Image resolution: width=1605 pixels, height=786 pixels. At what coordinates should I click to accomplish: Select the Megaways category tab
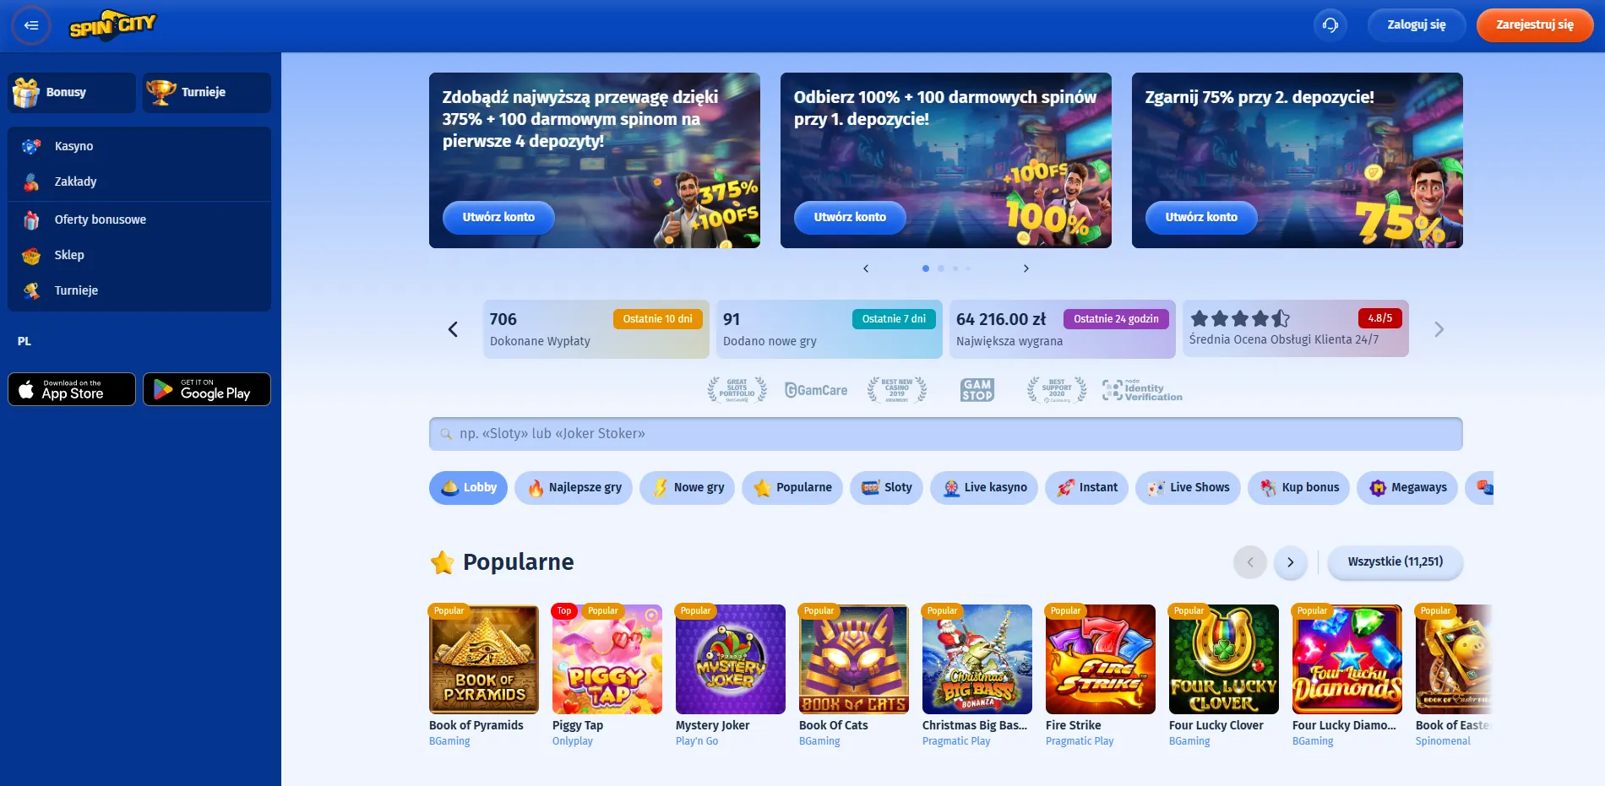pyautogui.click(x=1407, y=487)
